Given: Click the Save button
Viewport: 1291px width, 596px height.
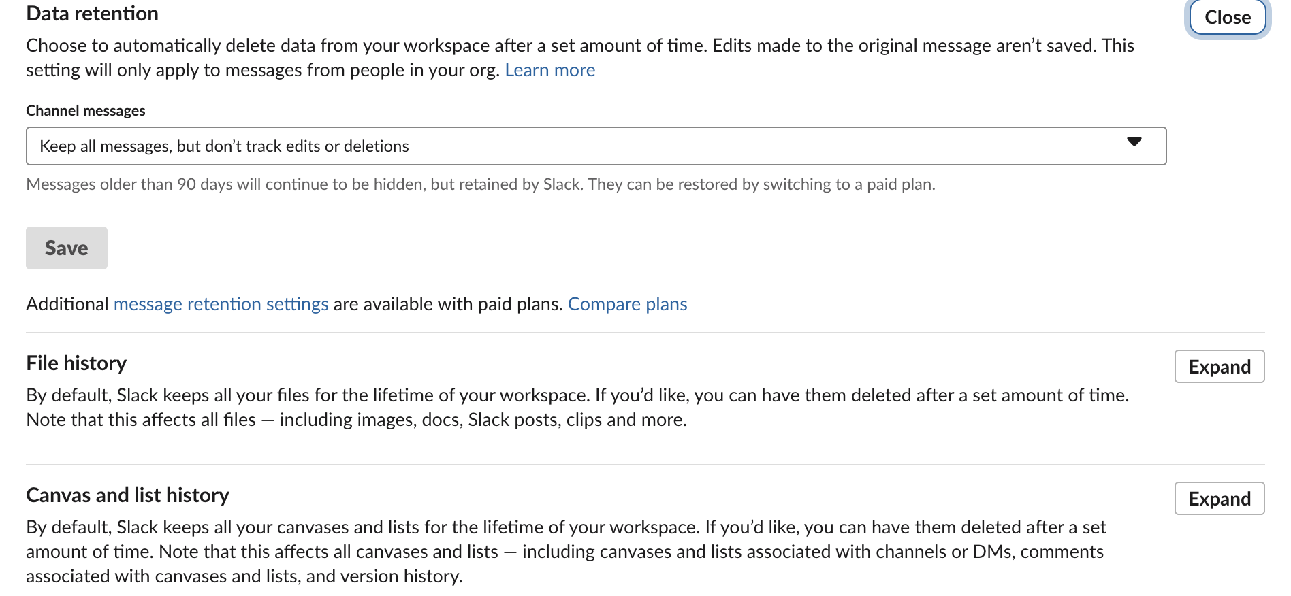Looking at the screenshot, I should 67,248.
